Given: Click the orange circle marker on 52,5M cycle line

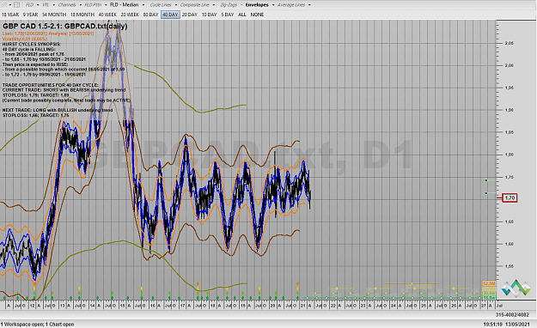Looking at the screenshot, I should pyautogui.click(x=412, y=283).
